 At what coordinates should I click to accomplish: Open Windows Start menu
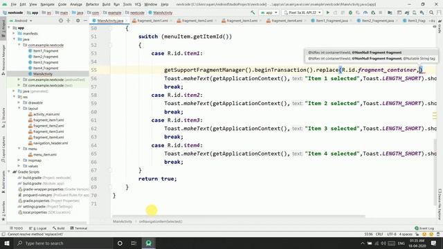(6, 243)
